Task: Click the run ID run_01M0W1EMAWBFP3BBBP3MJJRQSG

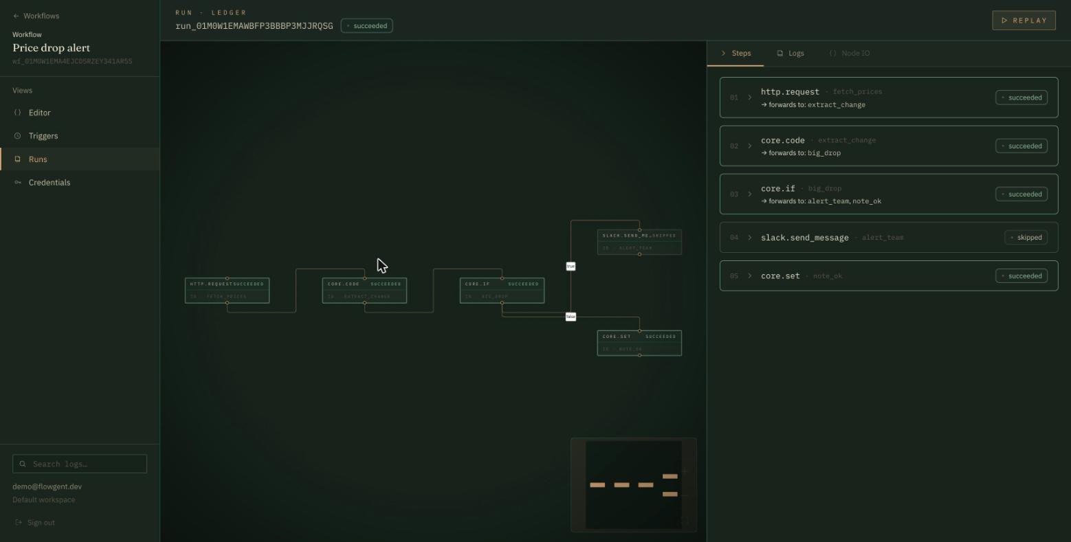Action: tap(254, 26)
